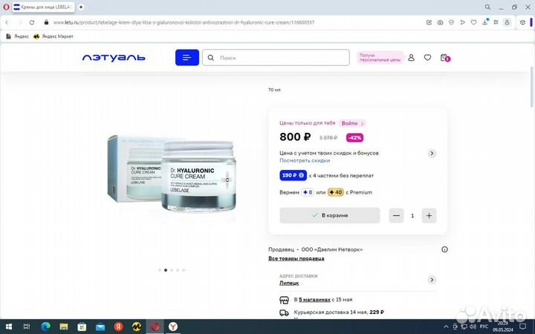Search in tabs magnifier icon
This screenshot has height=334, width=535.
point(487,7)
